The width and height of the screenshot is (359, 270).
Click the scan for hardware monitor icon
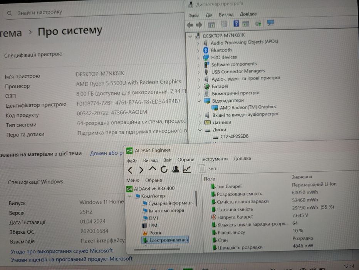tap(270, 23)
